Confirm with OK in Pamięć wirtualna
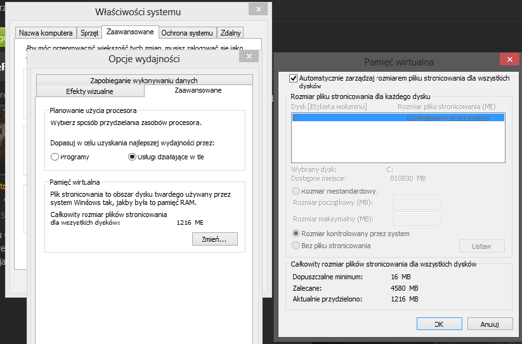This screenshot has height=344, width=522. coord(439,324)
